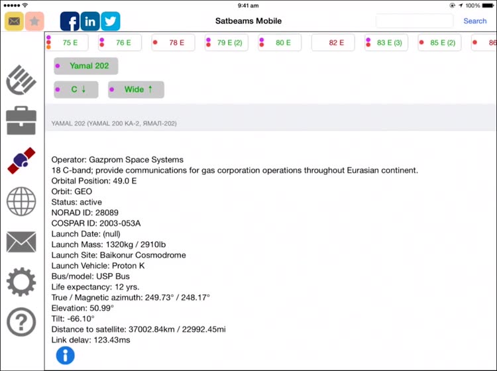Click the Life expectancy: 12 yrs. line
497x371 pixels.
pos(95,287)
